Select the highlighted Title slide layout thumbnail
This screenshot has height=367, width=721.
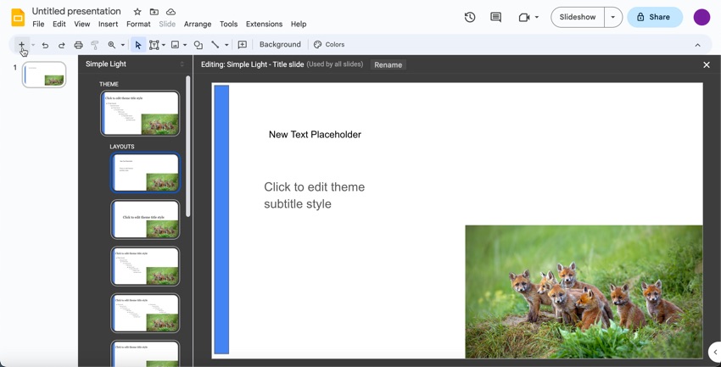(145, 172)
